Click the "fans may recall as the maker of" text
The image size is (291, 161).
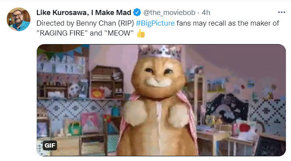click(x=228, y=23)
